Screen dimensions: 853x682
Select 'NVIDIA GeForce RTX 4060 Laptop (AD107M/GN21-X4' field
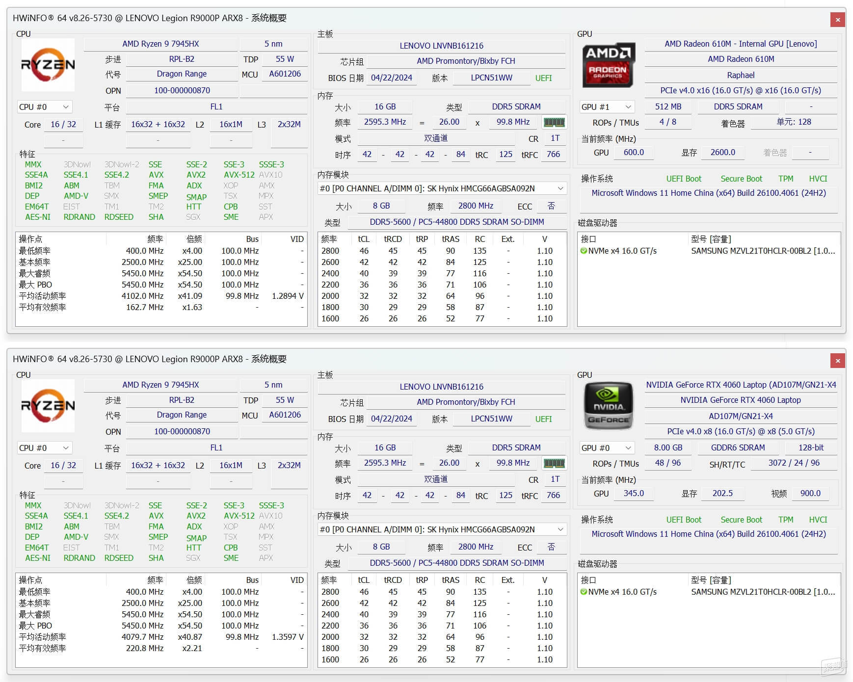(x=741, y=385)
